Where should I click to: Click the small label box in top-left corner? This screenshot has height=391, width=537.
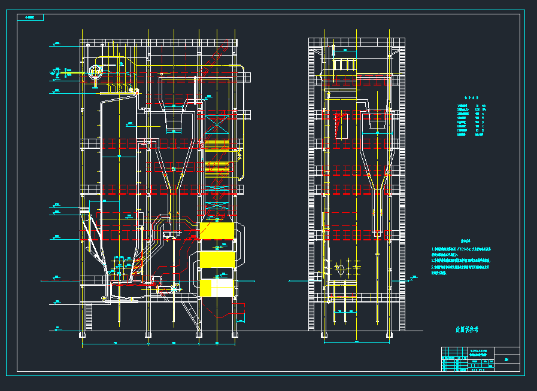(x=30, y=18)
